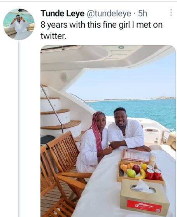Viewport: 177px width, 217px height.
Task: Open Tunde Leye's round profile avatar
Action: (19, 25)
